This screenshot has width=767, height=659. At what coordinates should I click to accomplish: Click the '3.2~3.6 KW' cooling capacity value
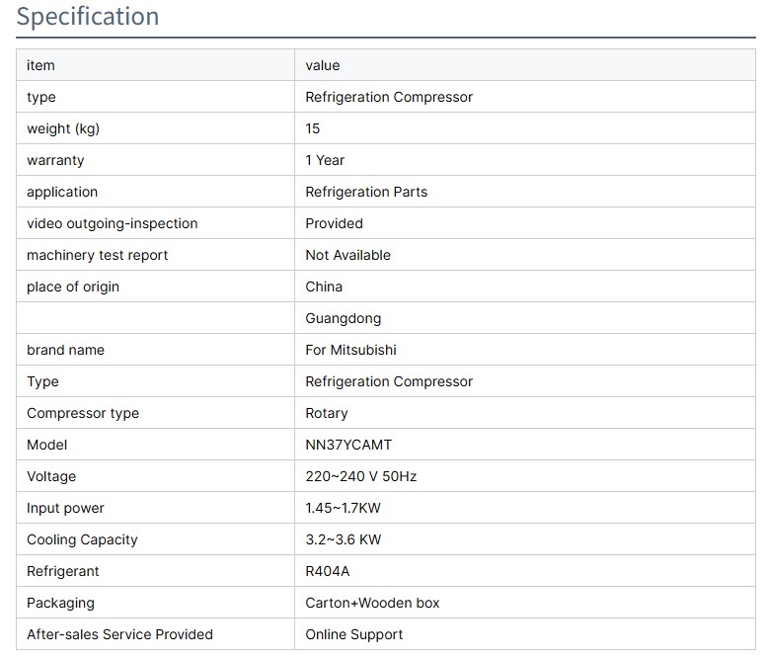343,539
